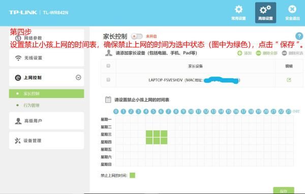The height and width of the screenshot is (194, 305).
Task: Toggle green 星期三 cell between hours 5 and 6
Action: 157,134
